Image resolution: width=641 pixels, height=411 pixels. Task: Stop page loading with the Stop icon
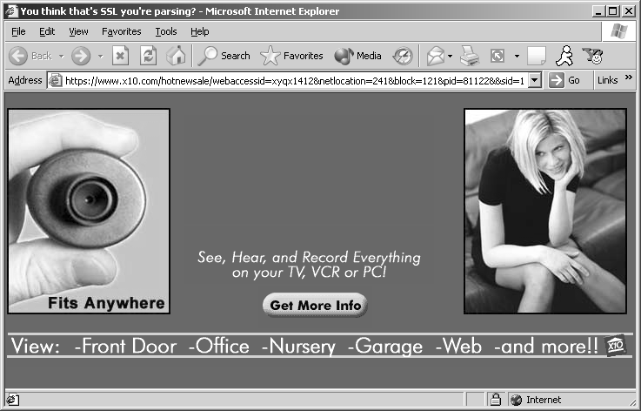[x=120, y=56]
